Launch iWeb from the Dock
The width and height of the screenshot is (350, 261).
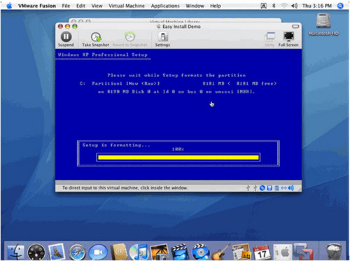point(241,252)
